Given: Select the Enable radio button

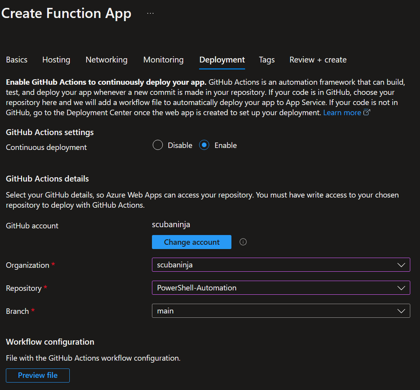Looking at the screenshot, I should tap(204, 145).
